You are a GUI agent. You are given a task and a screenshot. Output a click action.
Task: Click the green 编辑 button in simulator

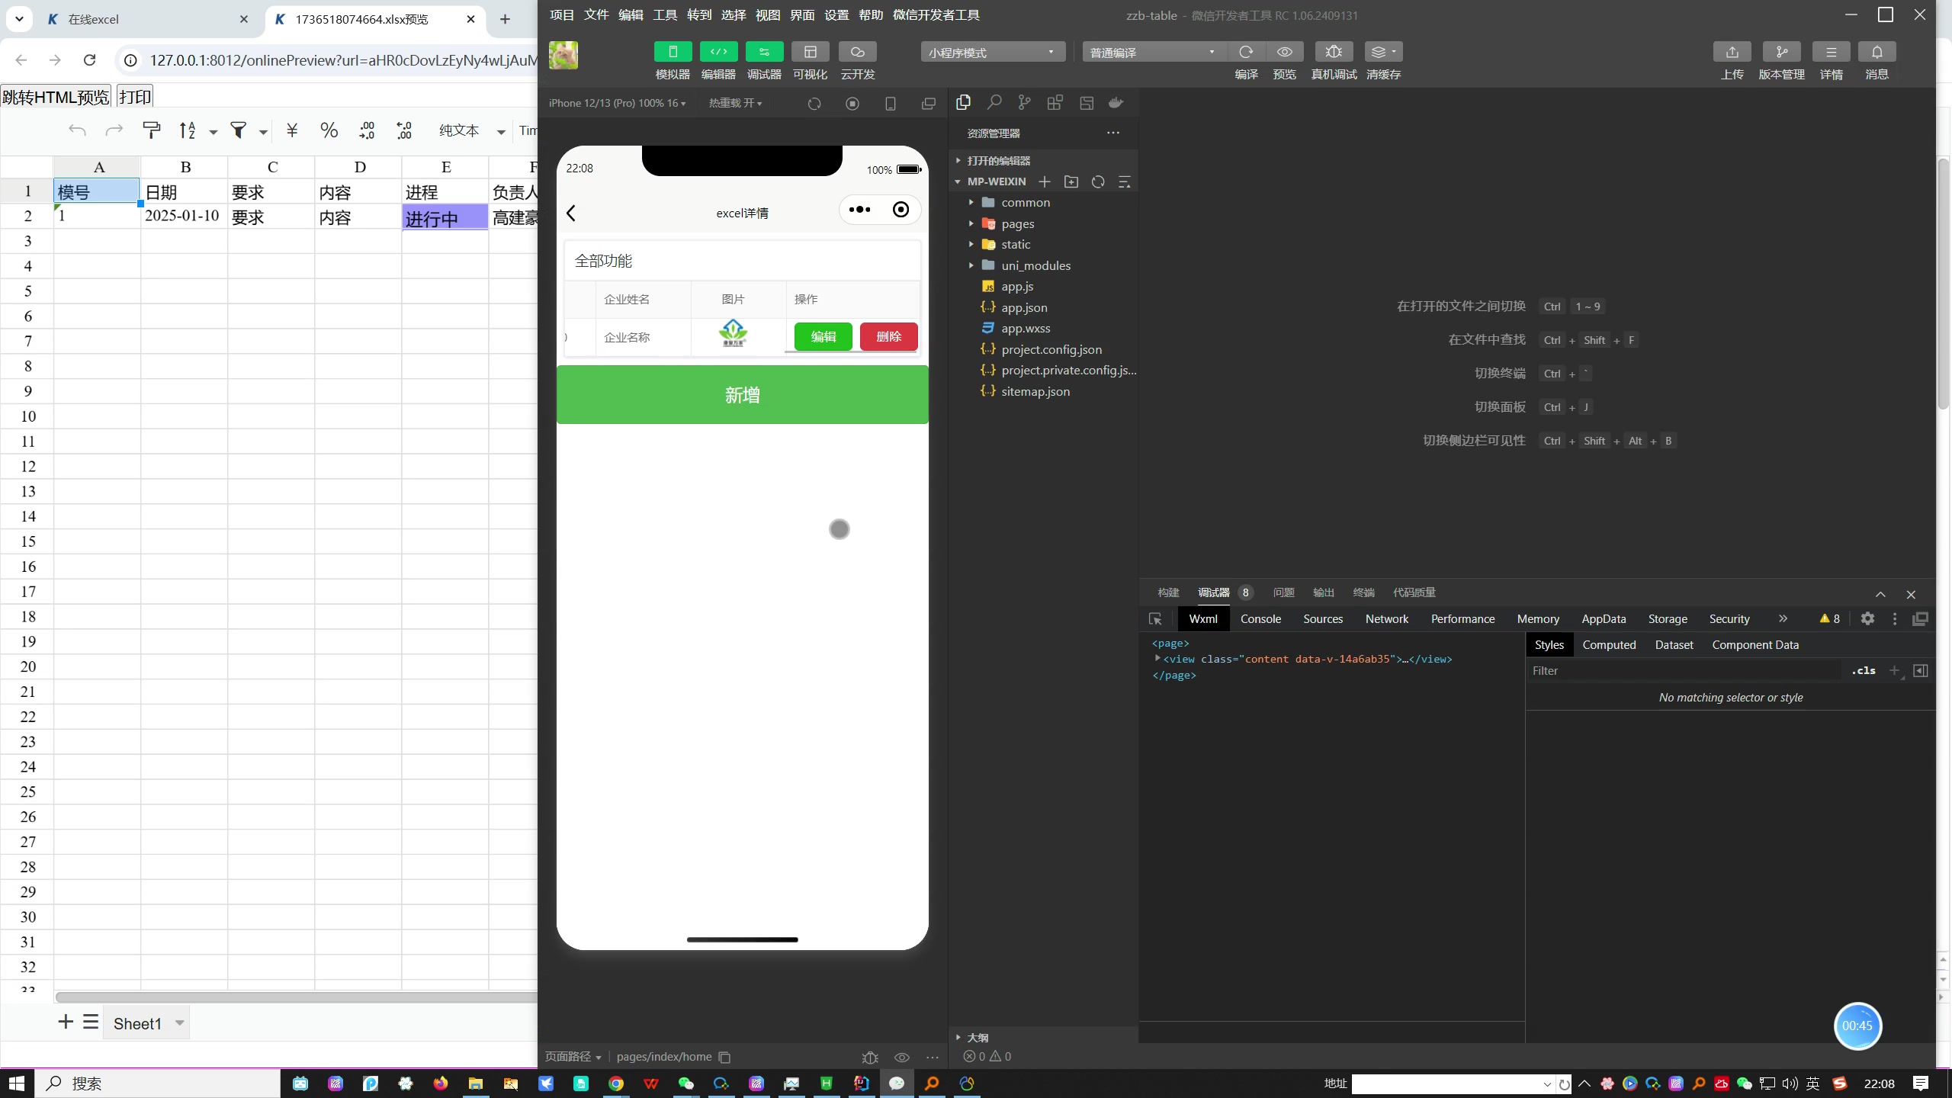pos(823,336)
